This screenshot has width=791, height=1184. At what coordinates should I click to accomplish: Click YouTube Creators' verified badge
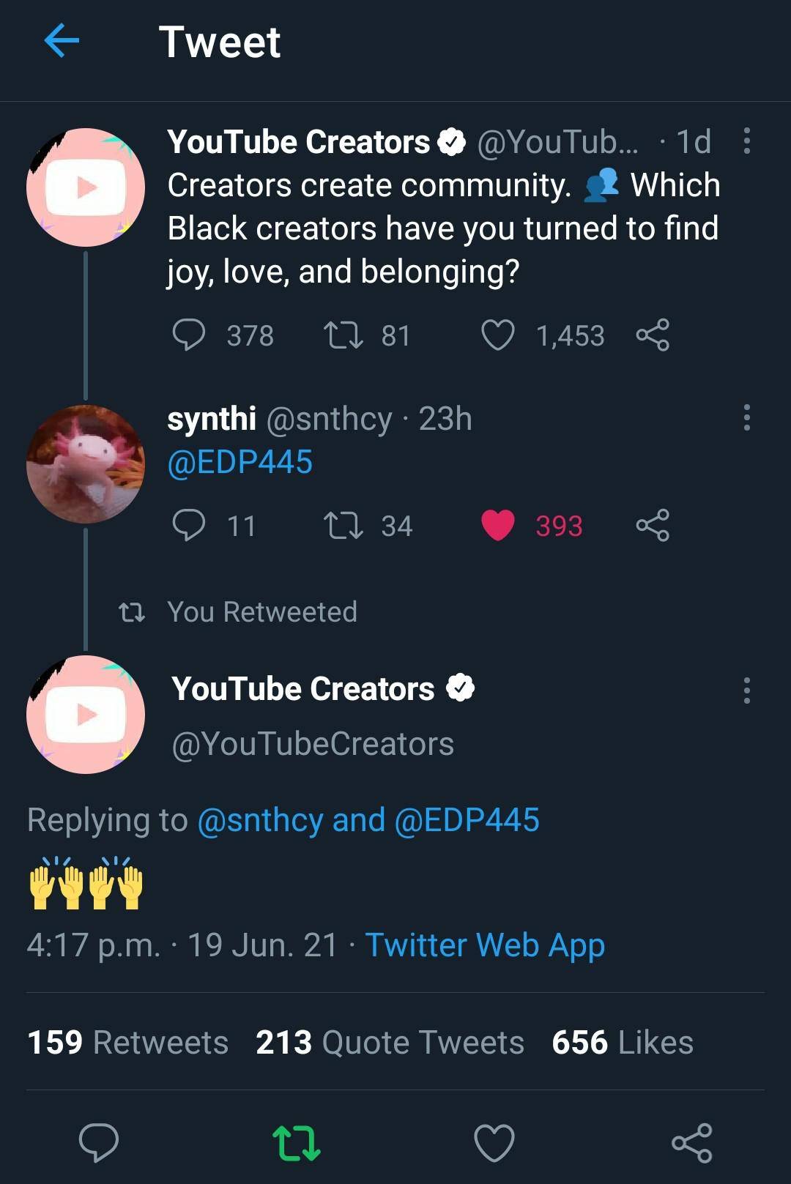coord(452,141)
